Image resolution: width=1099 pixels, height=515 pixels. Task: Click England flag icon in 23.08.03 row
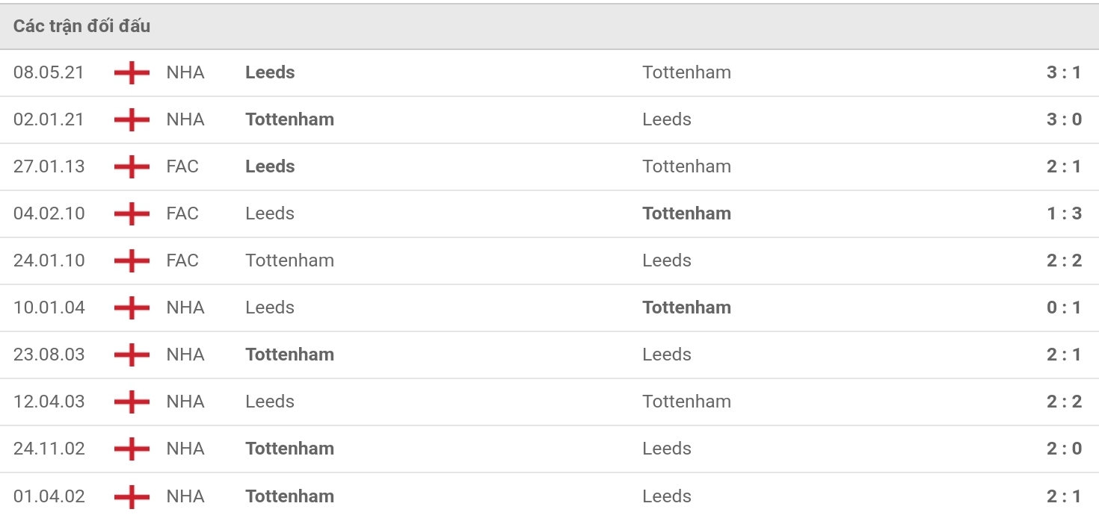click(132, 355)
